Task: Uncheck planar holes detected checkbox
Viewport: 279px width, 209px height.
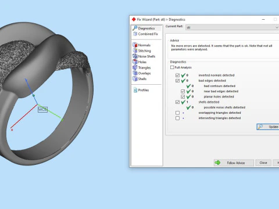Action: tap(183, 96)
